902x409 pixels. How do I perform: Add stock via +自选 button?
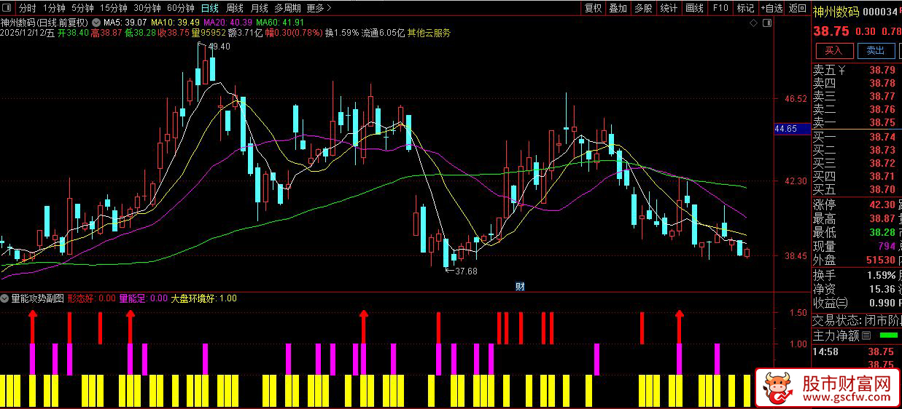[771, 8]
